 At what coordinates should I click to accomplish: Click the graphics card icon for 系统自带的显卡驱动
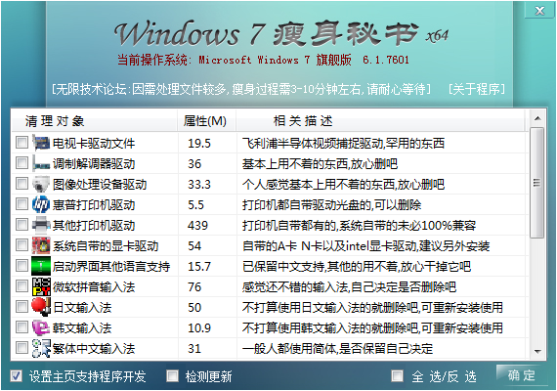coord(41,246)
